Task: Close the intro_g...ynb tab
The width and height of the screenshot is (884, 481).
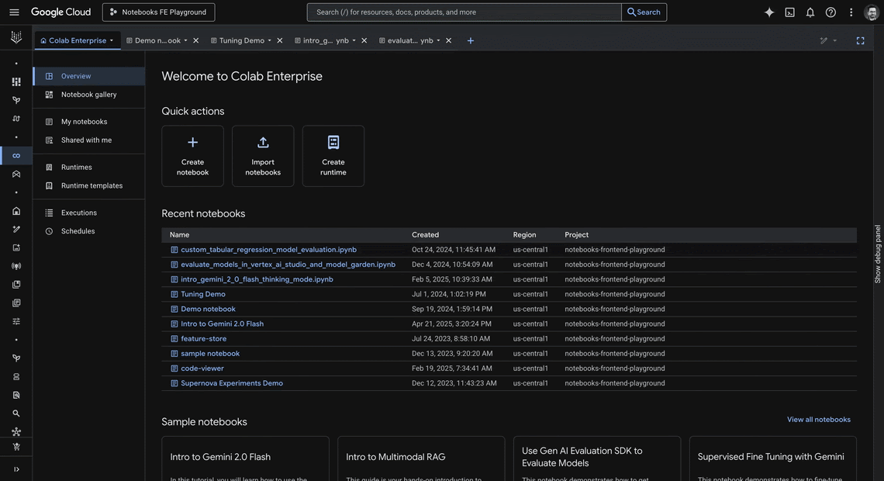Action: click(x=364, y=40)
